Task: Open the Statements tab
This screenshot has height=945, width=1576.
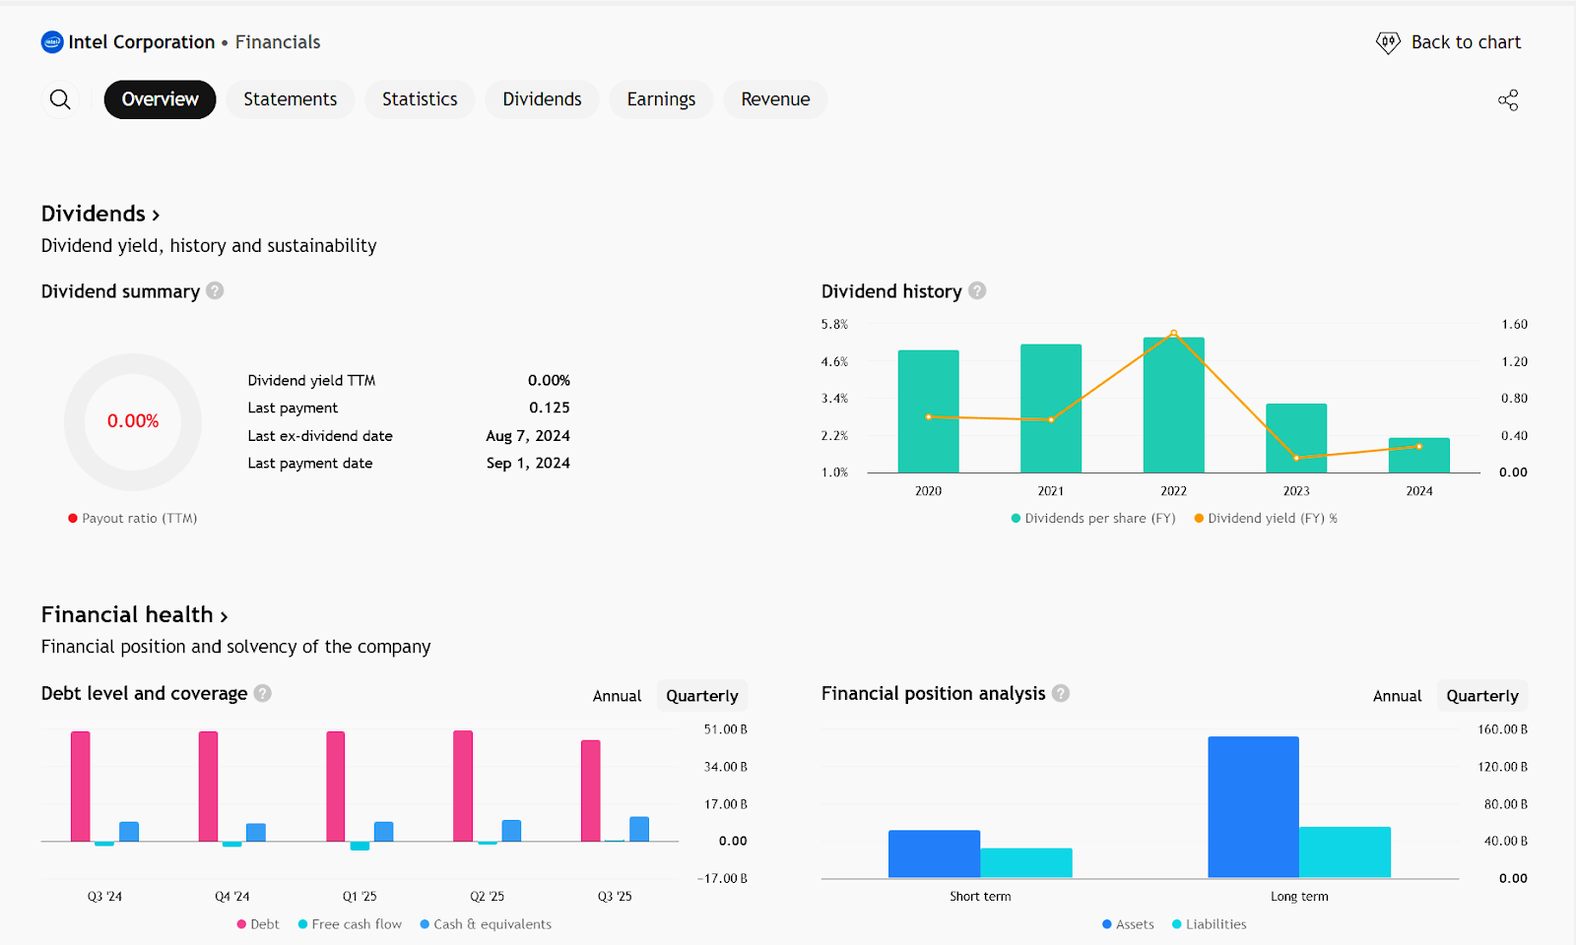Action: point(290,99)
